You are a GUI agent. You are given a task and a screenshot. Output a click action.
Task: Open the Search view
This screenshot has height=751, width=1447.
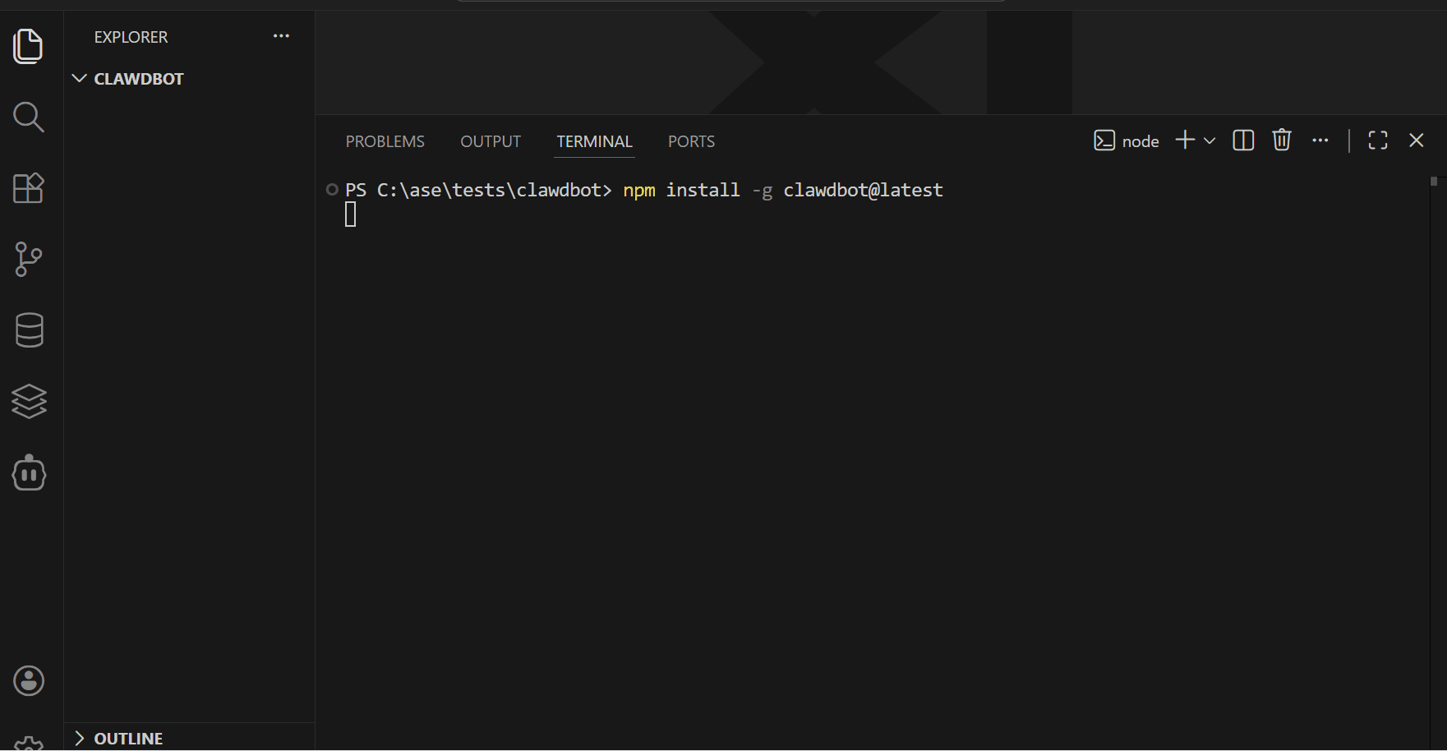coord(28,117)
